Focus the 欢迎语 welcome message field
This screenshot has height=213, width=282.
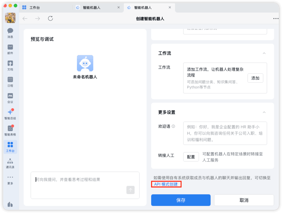pyautogui.click(x=225, y=133)
